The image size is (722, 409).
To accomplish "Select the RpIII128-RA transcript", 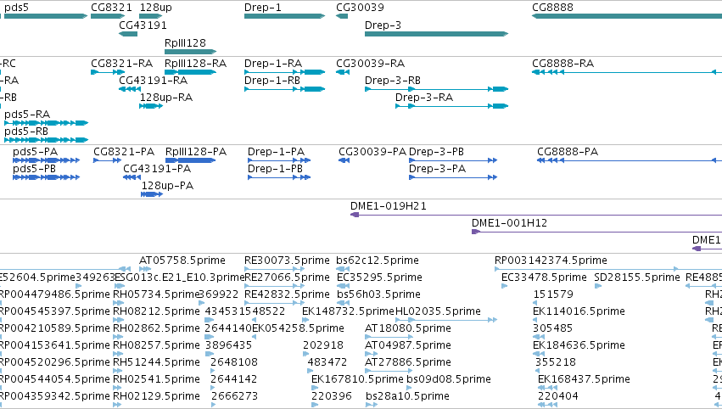I will 190,72.
